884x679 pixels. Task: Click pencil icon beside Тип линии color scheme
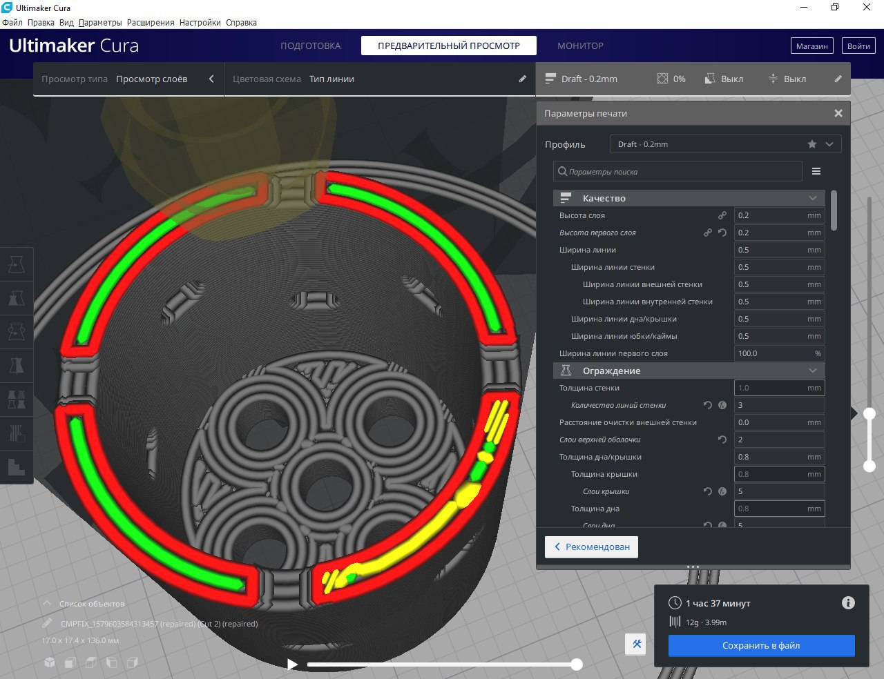pyautogui.click(x=523, y=79)
